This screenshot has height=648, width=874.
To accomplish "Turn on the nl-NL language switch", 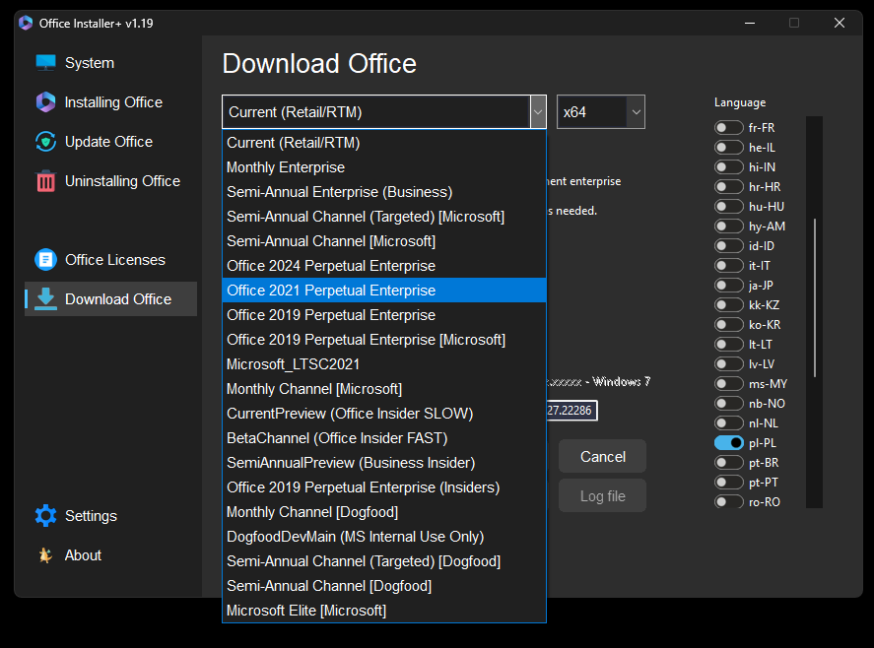I will tap(729, 422).
